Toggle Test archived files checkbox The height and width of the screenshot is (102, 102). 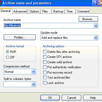click(x=45, y=78)
